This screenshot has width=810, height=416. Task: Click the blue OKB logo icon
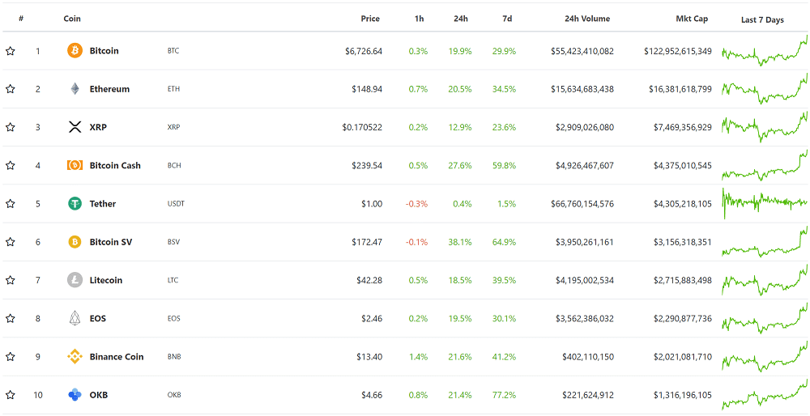point(75,395)
